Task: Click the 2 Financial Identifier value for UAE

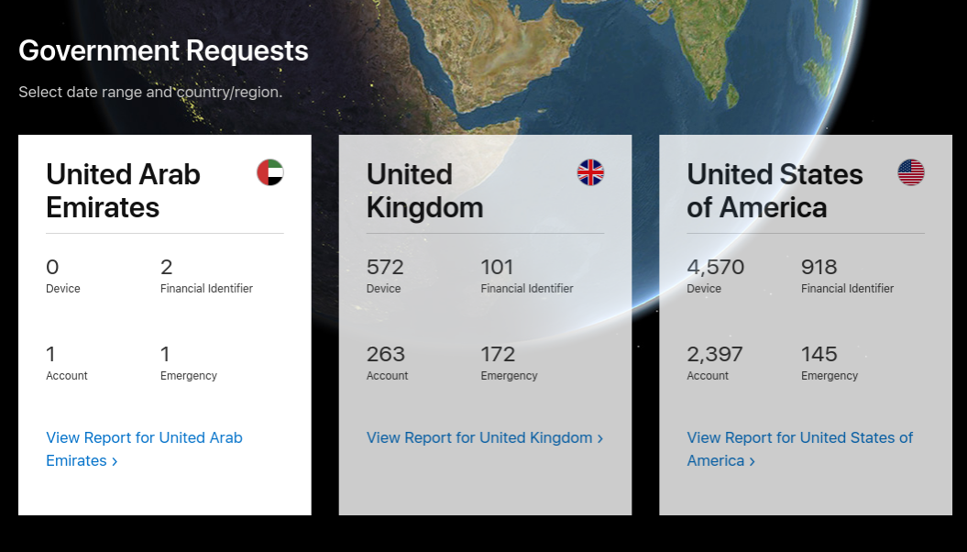Action: point(167,267)
